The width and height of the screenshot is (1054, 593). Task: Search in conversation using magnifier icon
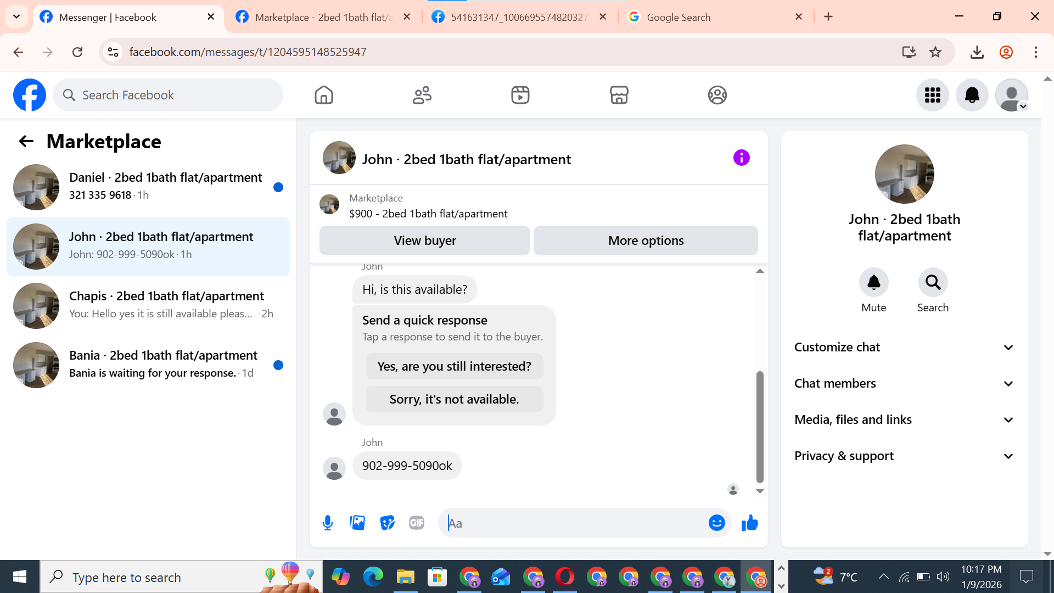933,282
